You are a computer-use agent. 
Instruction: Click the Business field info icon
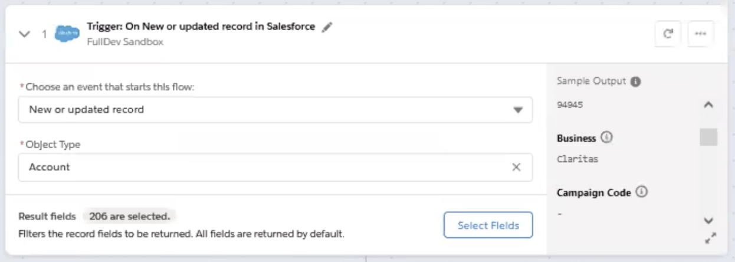pyautogui.click(x=606, y=138)
